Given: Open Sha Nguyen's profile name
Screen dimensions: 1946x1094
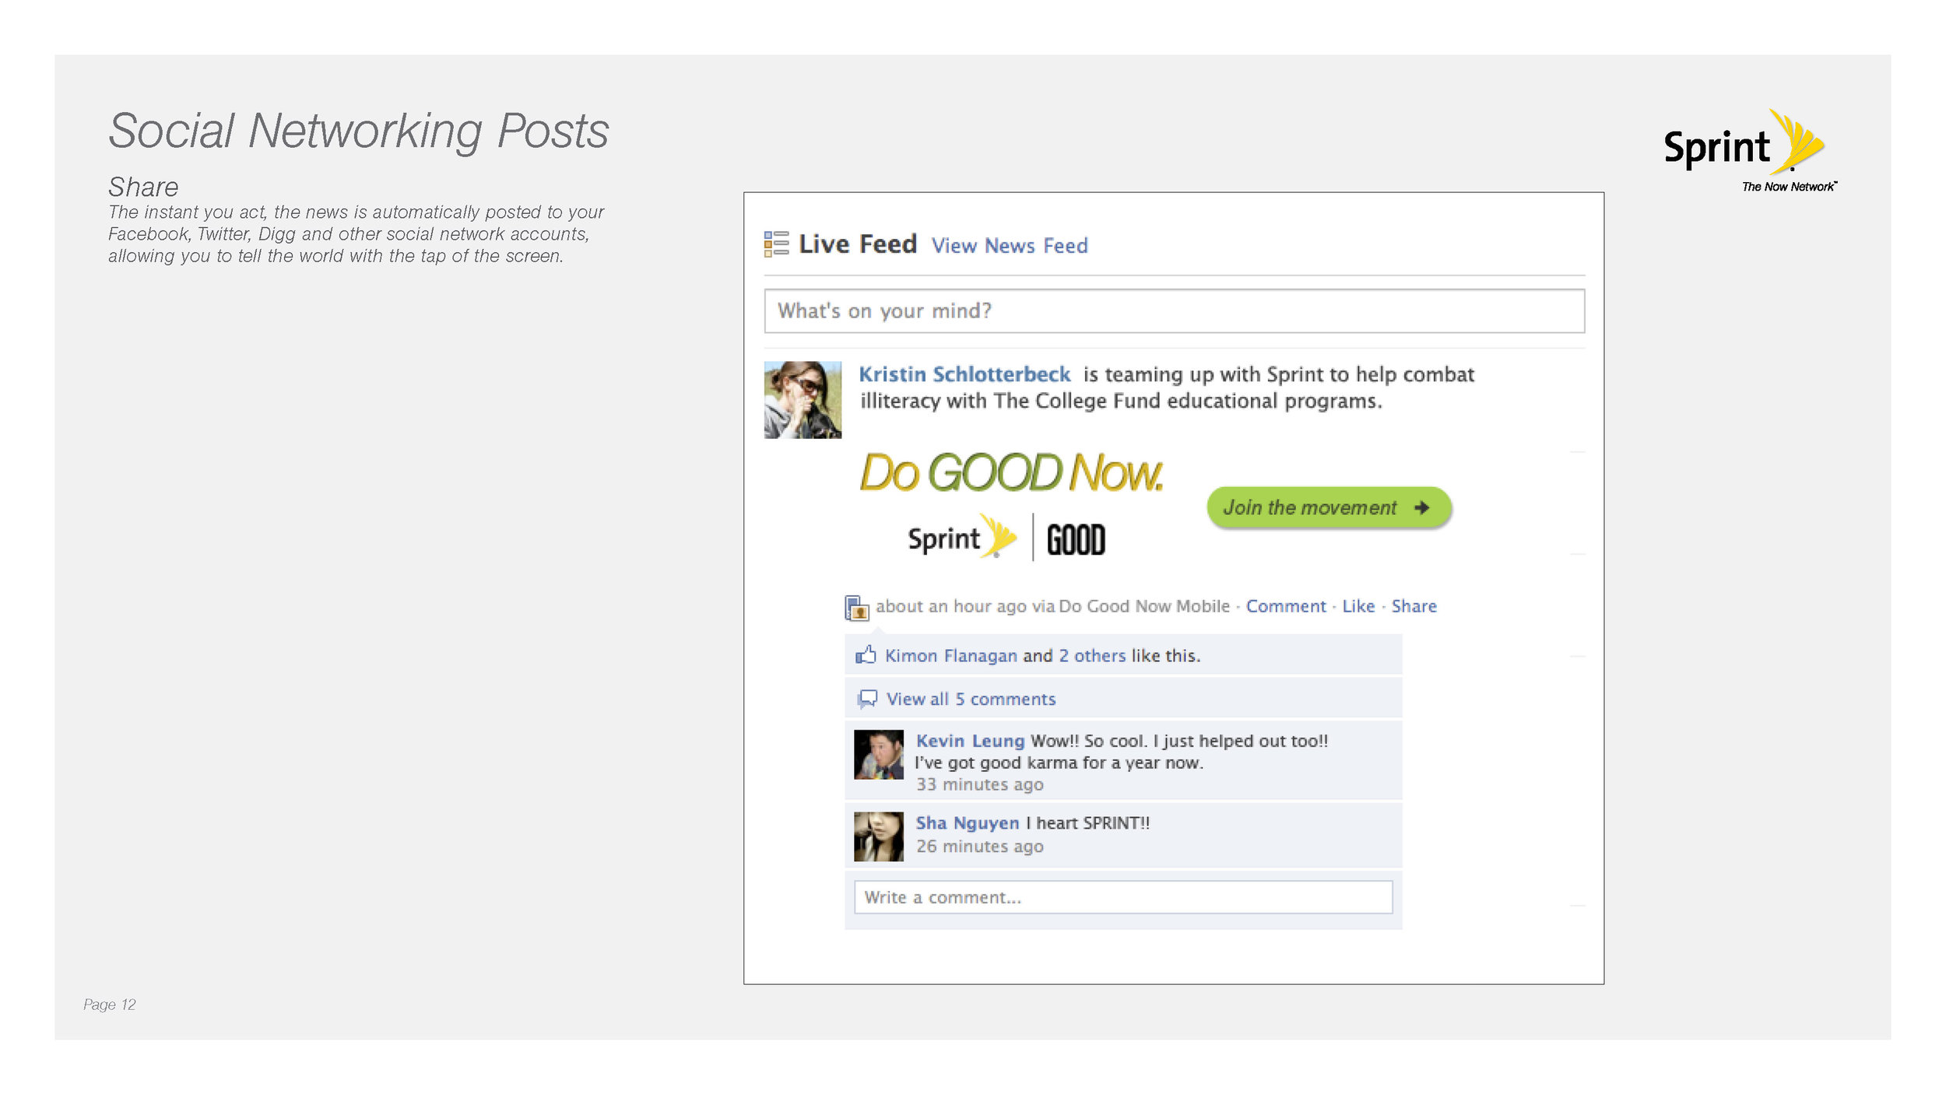Looking at the screenshot, I should pyautogui.click(x=967, y=823).
